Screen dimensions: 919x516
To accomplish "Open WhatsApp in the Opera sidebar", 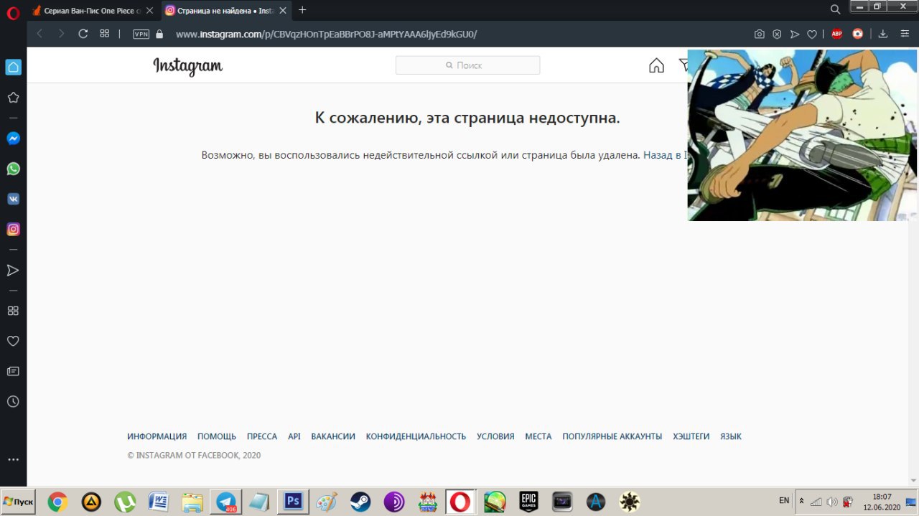I will click(x=13, y=169).
